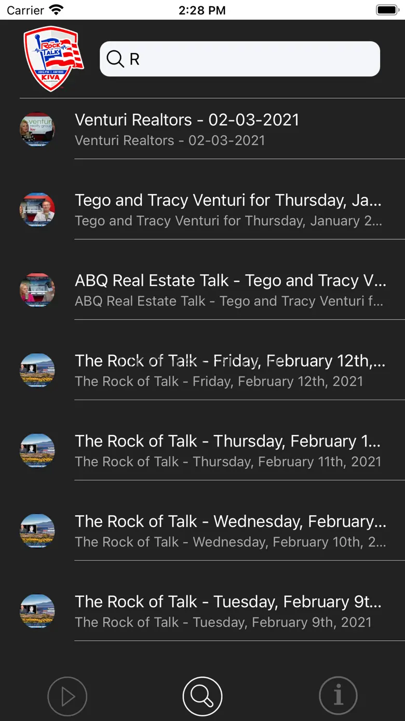
Task: Open Tego and Tracy Venturi Thursday title
Action: pyautogui.click(x=228, y=201)
